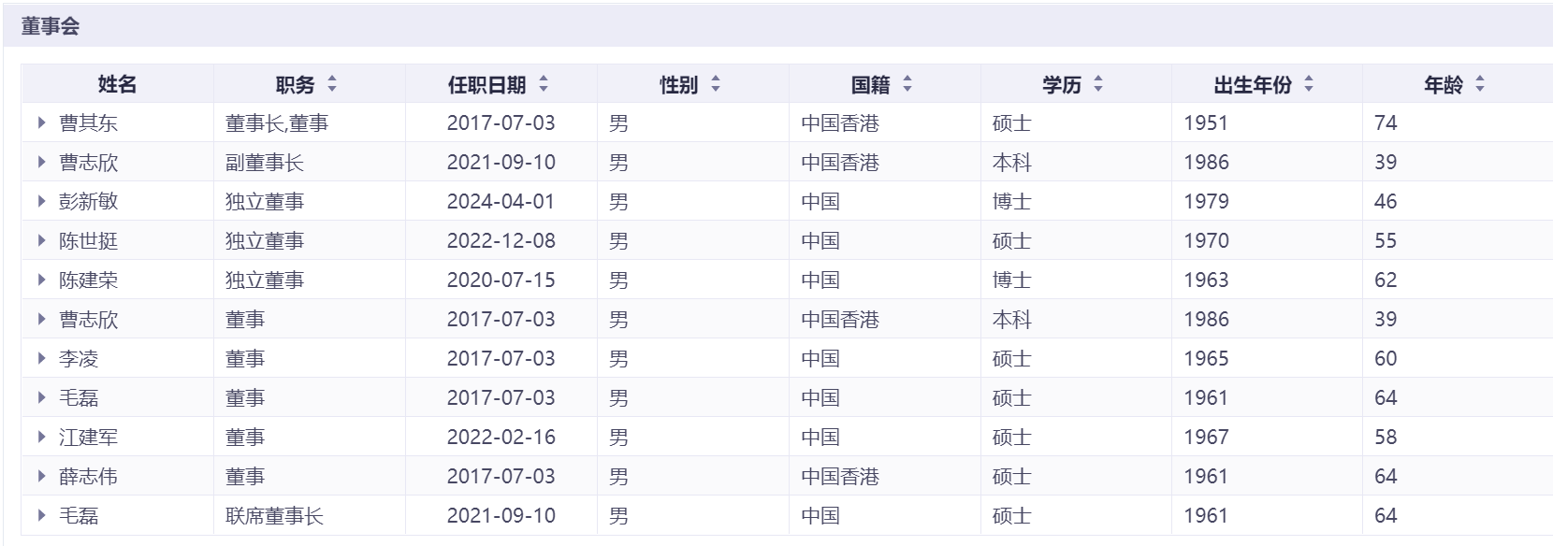Image resolution: width=1553 pixels, height=546 pixels.
Task: Expand the 陈建荣 row
Action: (42, 280)
